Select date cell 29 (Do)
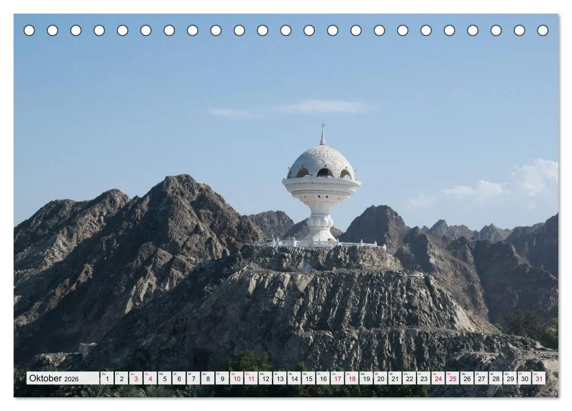The width and height of the screenshot is (572, 411). tap(510, 378)
